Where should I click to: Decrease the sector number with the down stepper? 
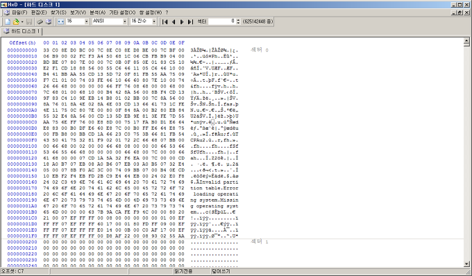coord(238,23)
